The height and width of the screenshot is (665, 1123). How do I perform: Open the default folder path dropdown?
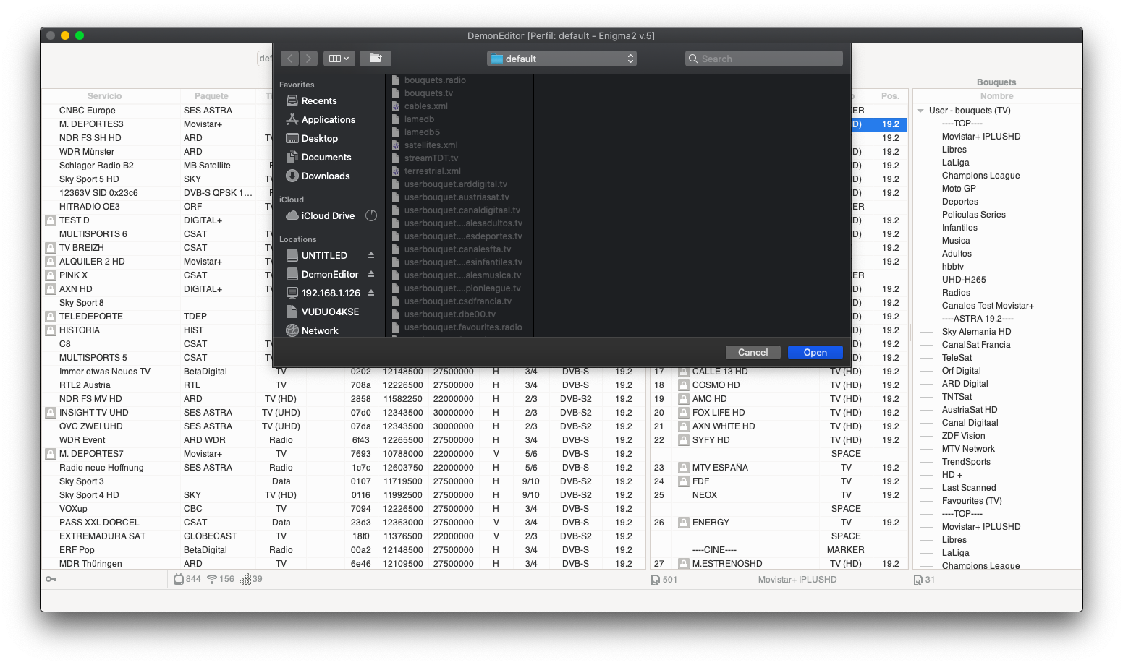pos(561,59)
